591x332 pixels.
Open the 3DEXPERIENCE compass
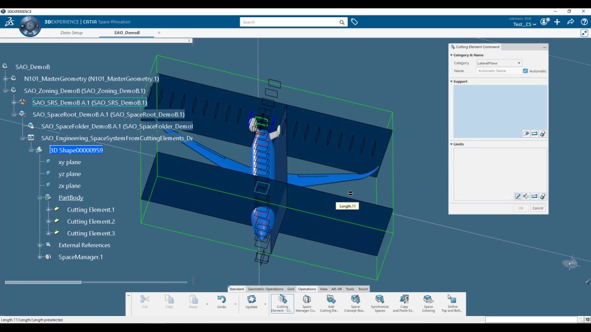pos(30,26)
